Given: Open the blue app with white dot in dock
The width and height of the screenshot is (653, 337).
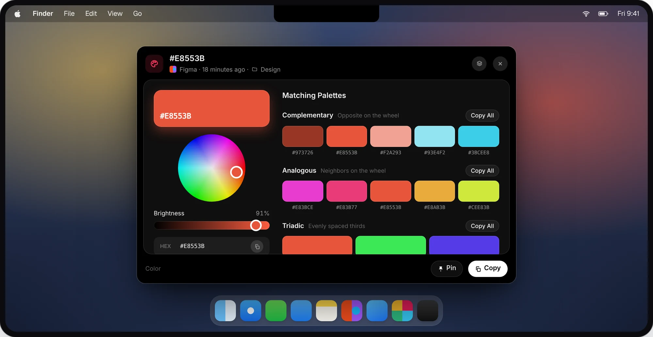Looking at the screenshot, I should (x=251, y=311).
